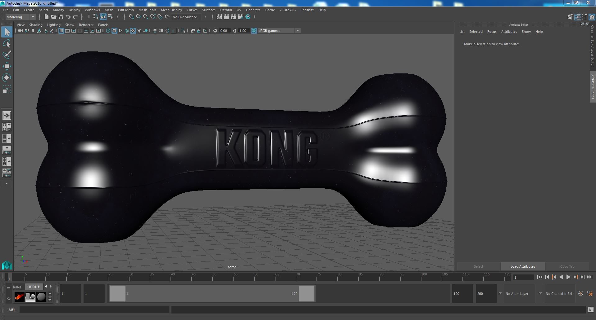596x320 pixels.
Task: Open the Redshift menu
Action: [x=307, y=10]
